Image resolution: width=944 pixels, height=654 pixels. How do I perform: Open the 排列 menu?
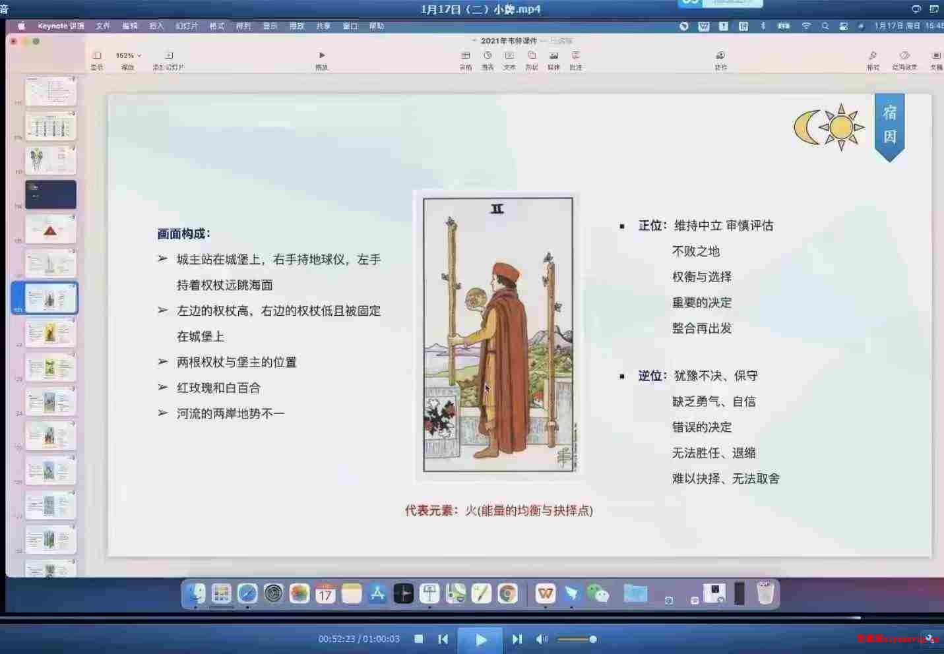pos(243,26)
